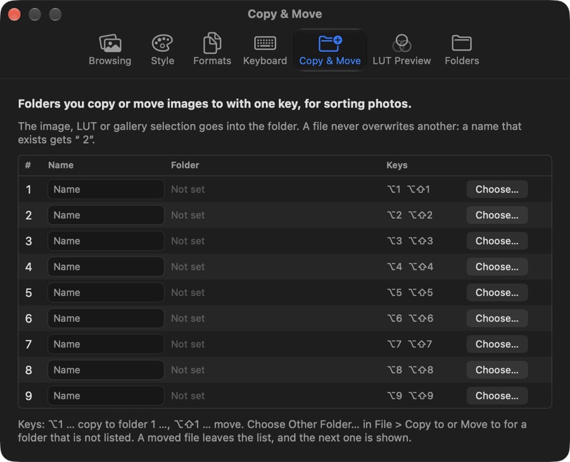
Task: Focus the Name field in row 9
Action: pos(106,396)
